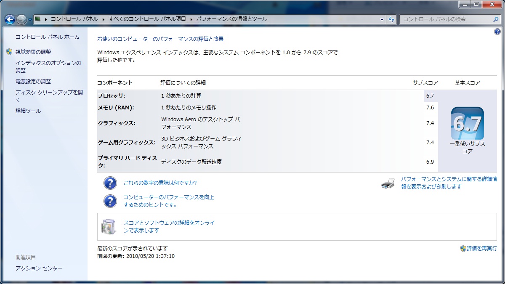Click the 6.7 base score badge

tap(468, 123)
